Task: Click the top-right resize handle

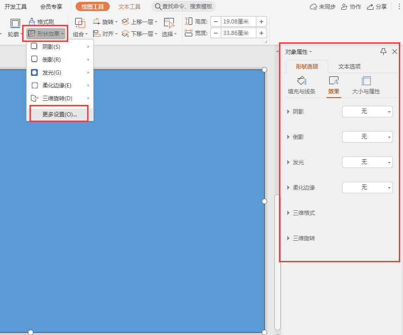Action: 265,70
